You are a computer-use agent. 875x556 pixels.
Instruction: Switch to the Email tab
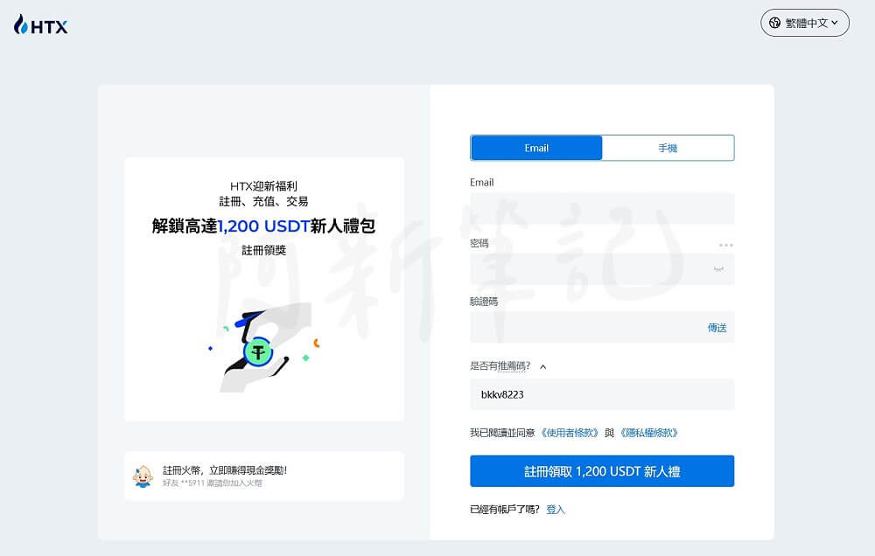click(x=536, y=148)
